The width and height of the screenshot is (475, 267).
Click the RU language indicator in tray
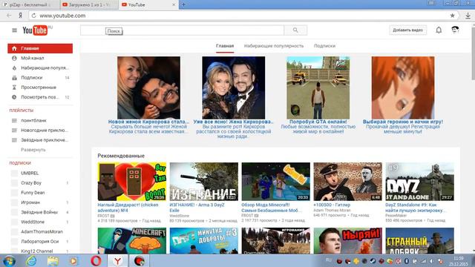click(328, 260)
